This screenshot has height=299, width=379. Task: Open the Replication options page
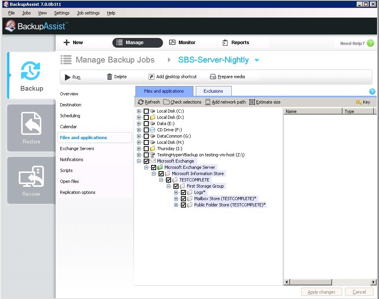pos(78,192)
